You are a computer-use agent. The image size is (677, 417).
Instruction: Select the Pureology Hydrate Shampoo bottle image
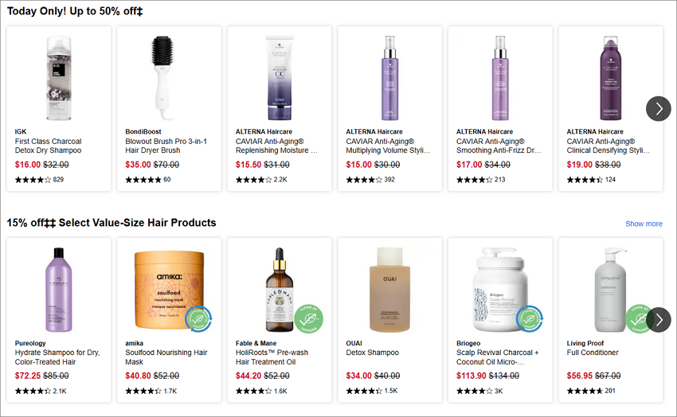[59, 290]
